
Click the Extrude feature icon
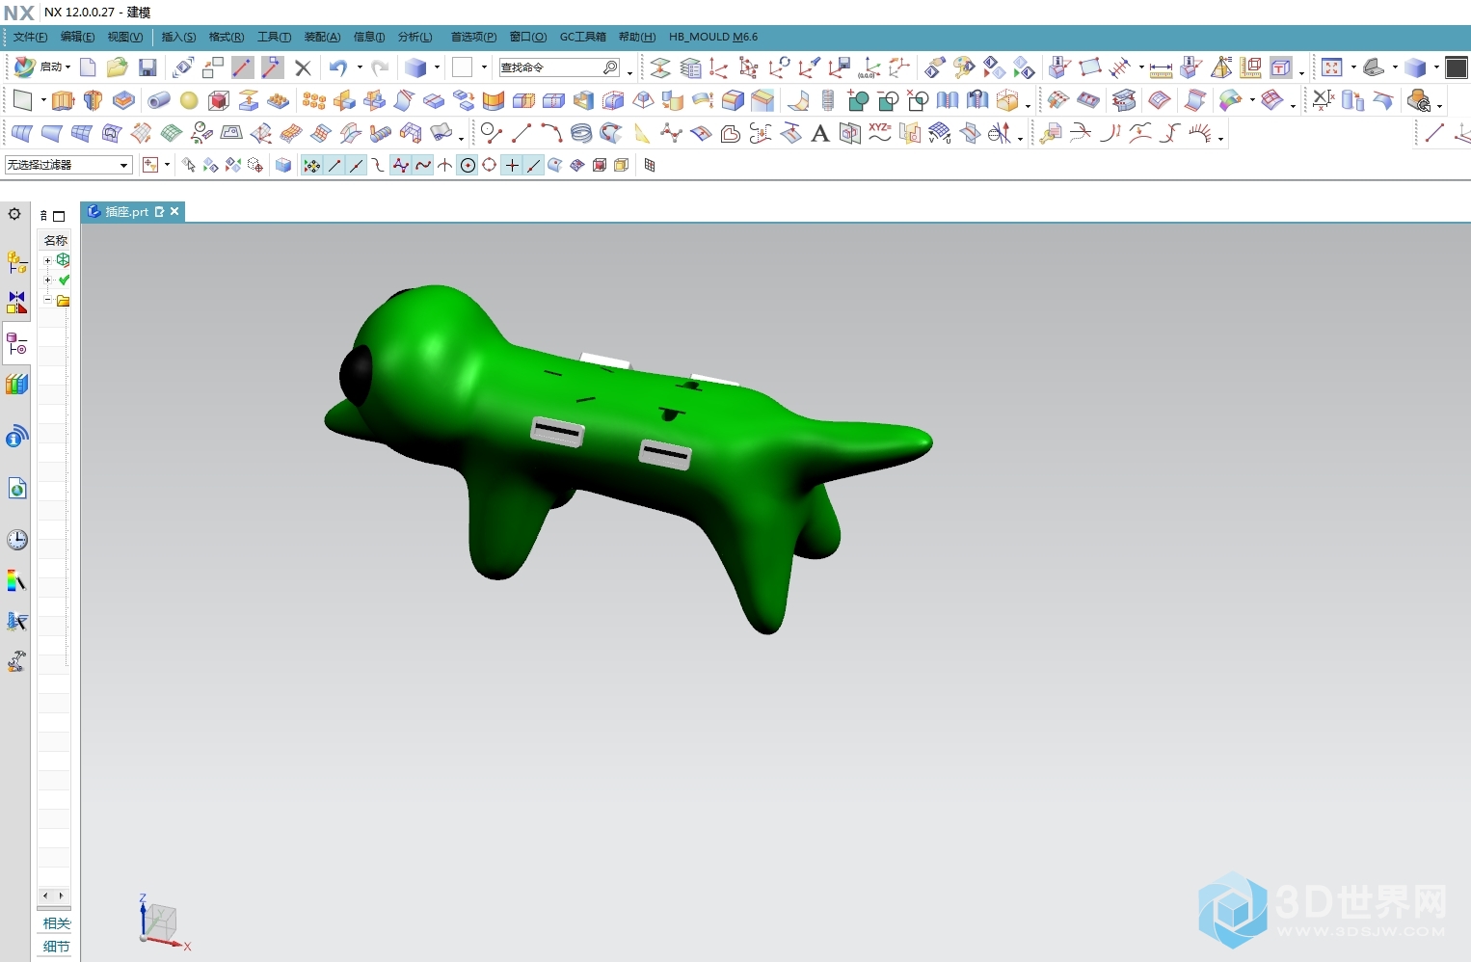(x=63, y=100)
